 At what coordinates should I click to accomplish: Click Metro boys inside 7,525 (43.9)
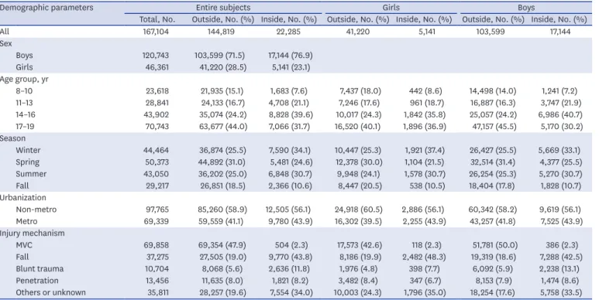pos(561,221)
